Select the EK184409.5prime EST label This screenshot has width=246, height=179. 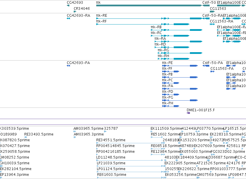(x=192, y=157)
